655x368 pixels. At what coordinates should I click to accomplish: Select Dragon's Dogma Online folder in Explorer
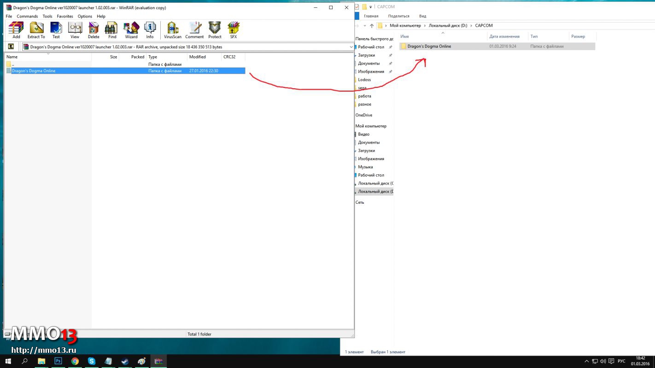tap(497, 46)
